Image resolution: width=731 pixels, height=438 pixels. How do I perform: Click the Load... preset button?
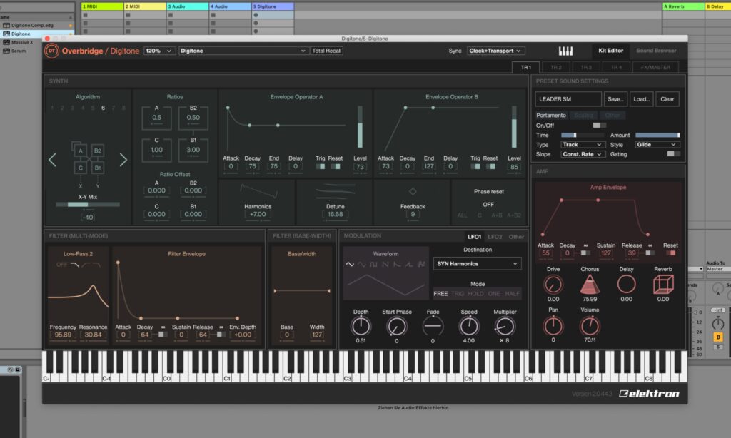click(x=642, y=99)
